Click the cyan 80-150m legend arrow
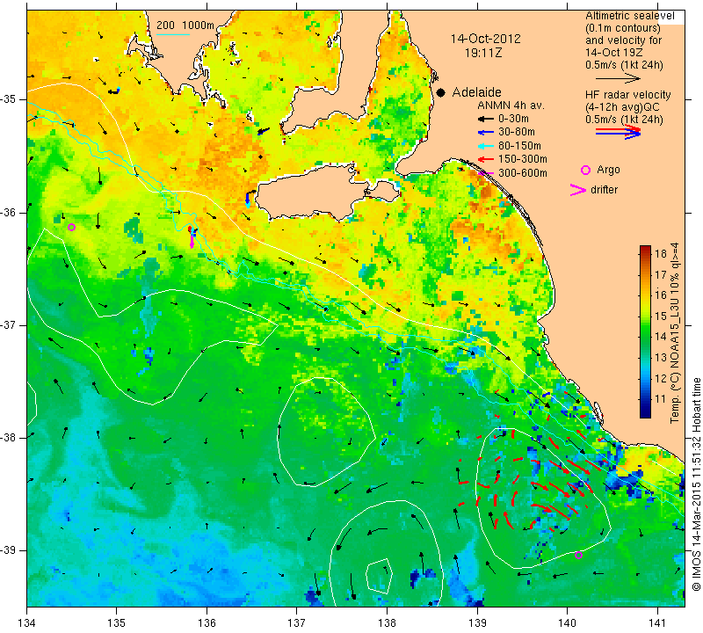 click(485, 146)
